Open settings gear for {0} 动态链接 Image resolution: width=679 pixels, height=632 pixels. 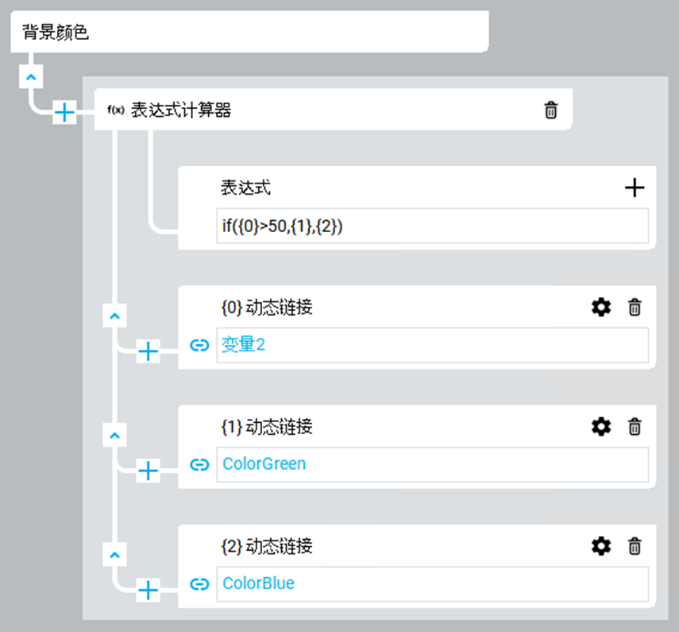pyautogui.click(x=601, y=307)
